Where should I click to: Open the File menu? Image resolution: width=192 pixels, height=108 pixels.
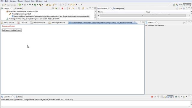tap(2, 1)
